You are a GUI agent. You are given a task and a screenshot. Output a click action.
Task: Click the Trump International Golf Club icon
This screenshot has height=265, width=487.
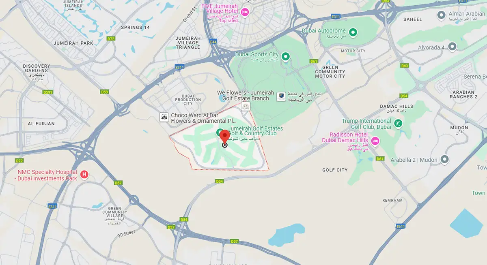[399, 123]
